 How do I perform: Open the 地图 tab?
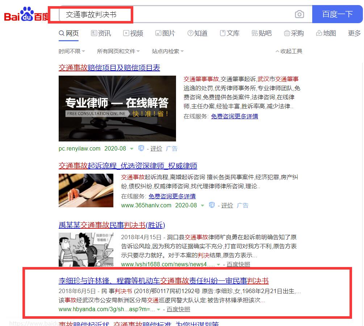326,33
